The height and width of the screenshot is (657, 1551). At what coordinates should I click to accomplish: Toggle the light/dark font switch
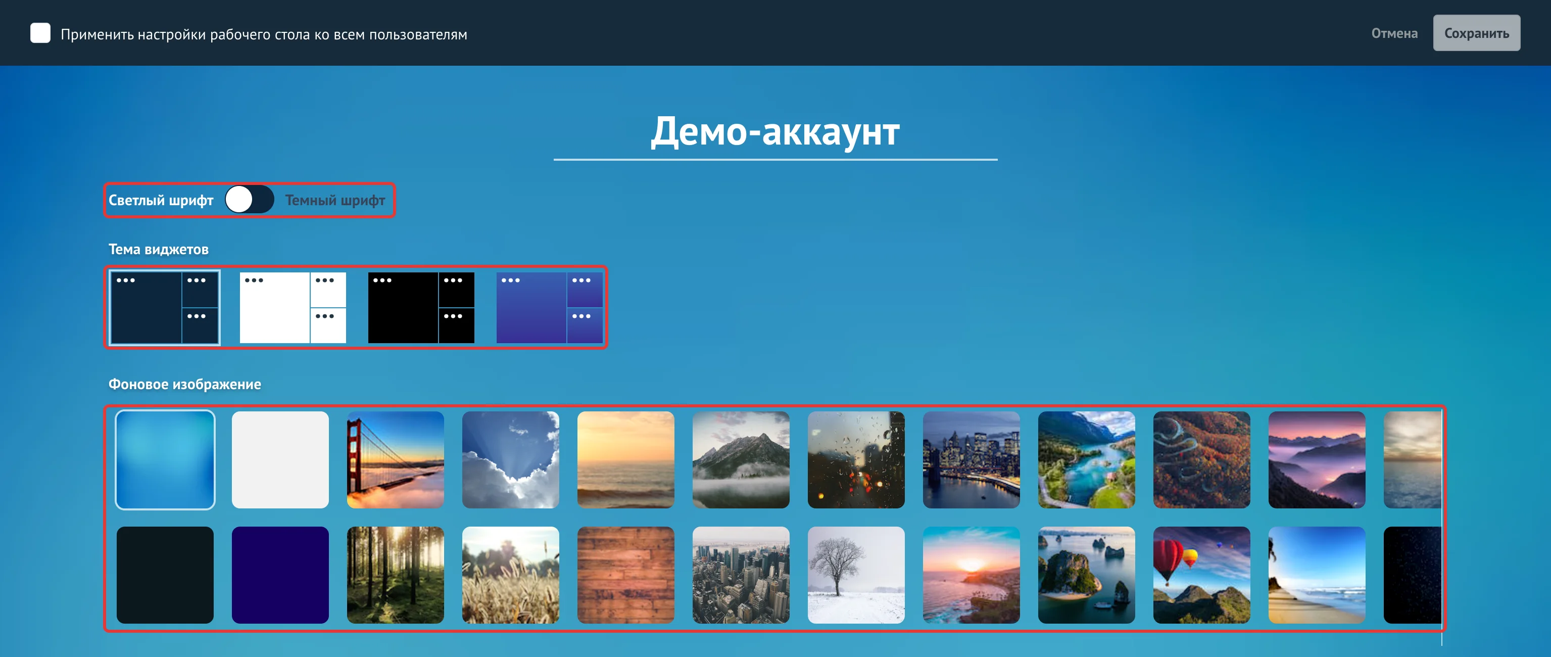(249, 199)
